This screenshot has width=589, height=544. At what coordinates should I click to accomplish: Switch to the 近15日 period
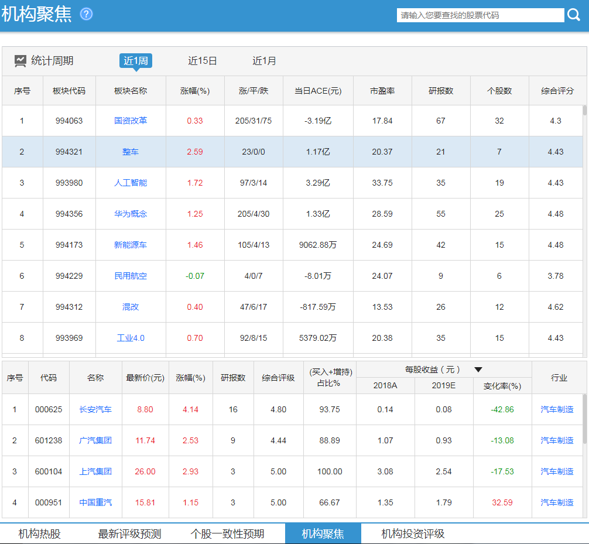(203, 61)
